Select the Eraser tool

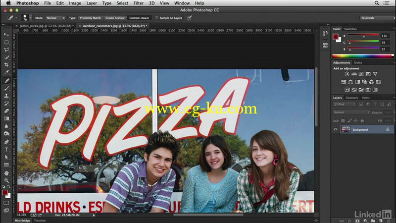tap(6, 111)
